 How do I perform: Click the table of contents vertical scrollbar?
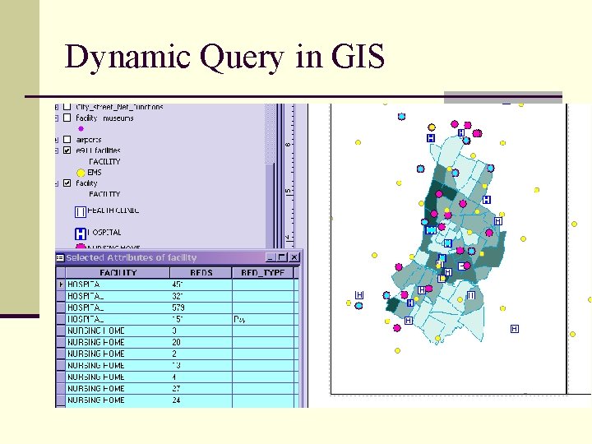pos(270,176)
